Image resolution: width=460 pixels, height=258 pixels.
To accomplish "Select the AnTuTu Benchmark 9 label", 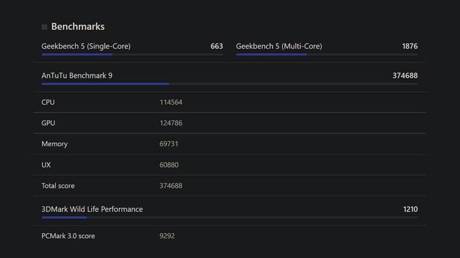I will pos(77,76).
